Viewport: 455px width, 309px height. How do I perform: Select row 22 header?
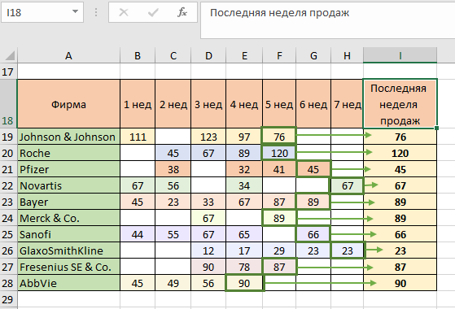pos(8,185)
